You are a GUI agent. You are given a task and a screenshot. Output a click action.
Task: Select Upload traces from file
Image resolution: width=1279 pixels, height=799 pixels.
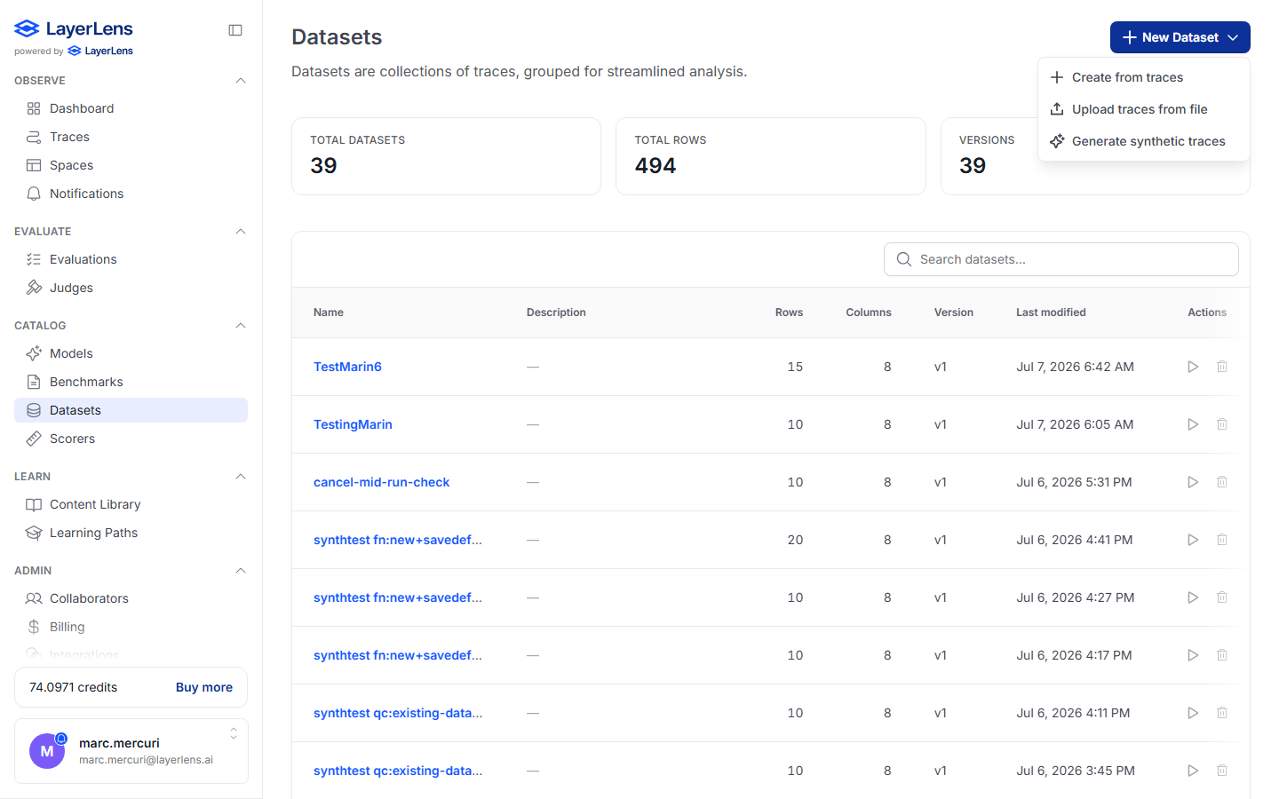1144,109
